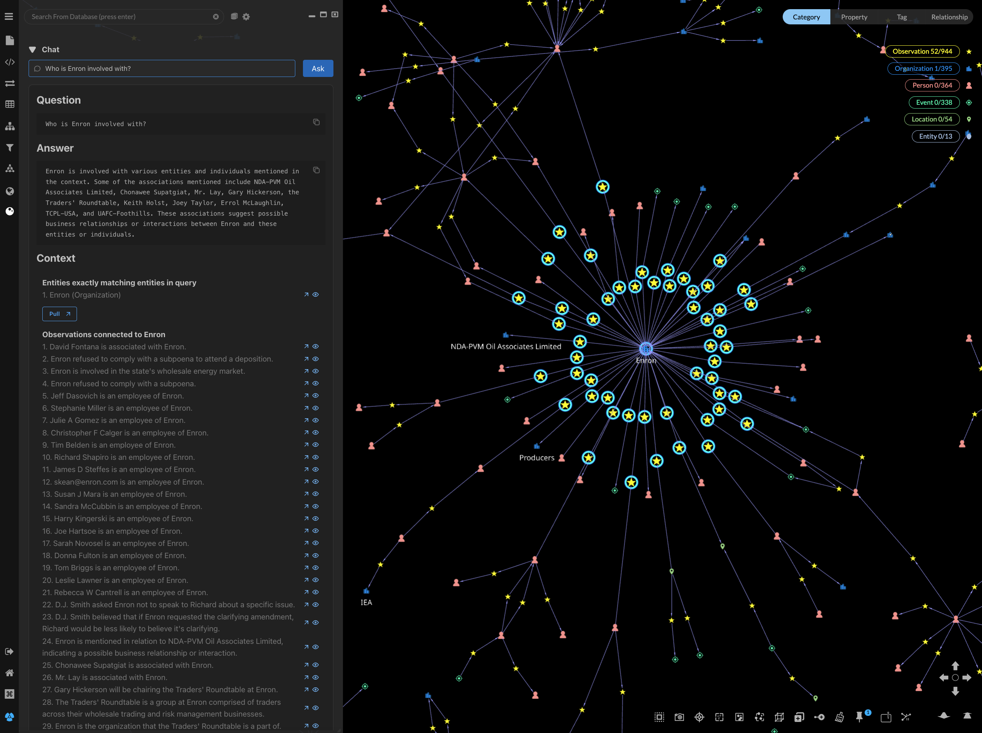The width and height of the screenshot is (982, 733).
Task: Toggle eye for Rebecca W Cantrell observation
Action: (x=316, y=592)
